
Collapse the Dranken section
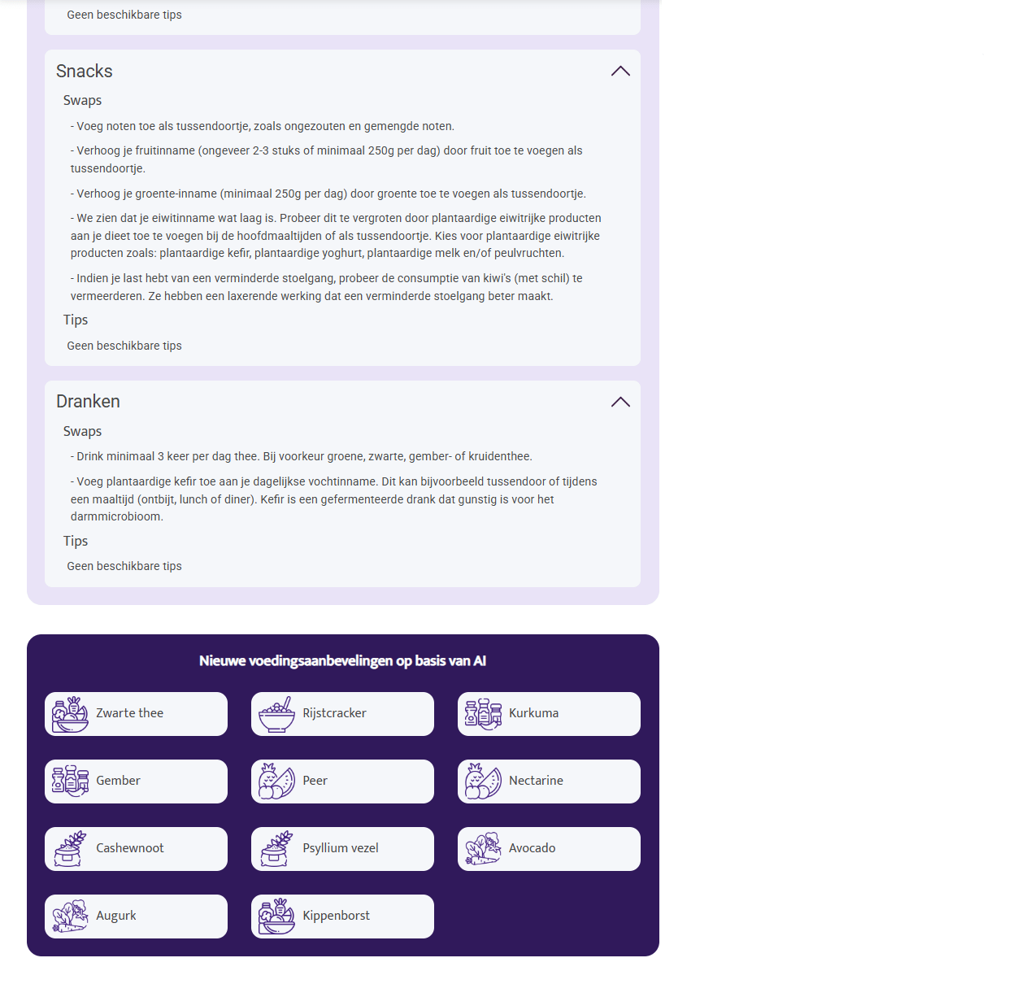click(620, 402)
